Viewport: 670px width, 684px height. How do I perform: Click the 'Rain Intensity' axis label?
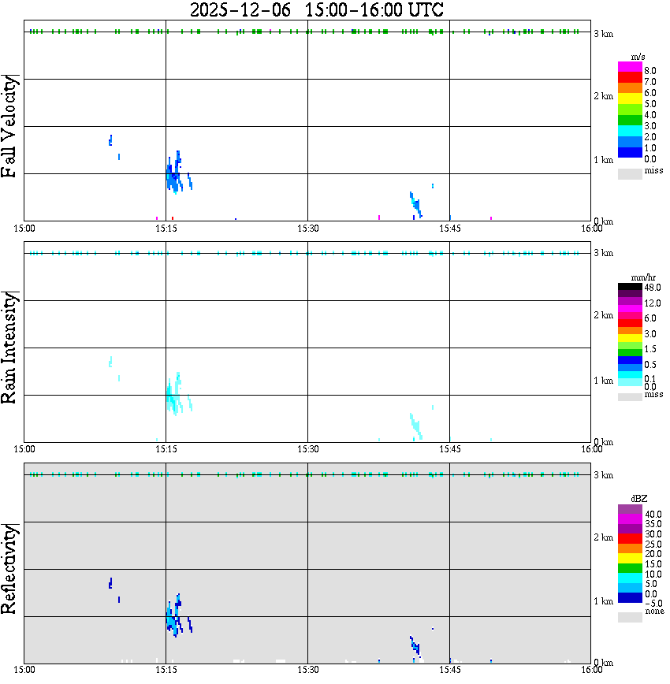pyautogui.click(x=9, y=348)
